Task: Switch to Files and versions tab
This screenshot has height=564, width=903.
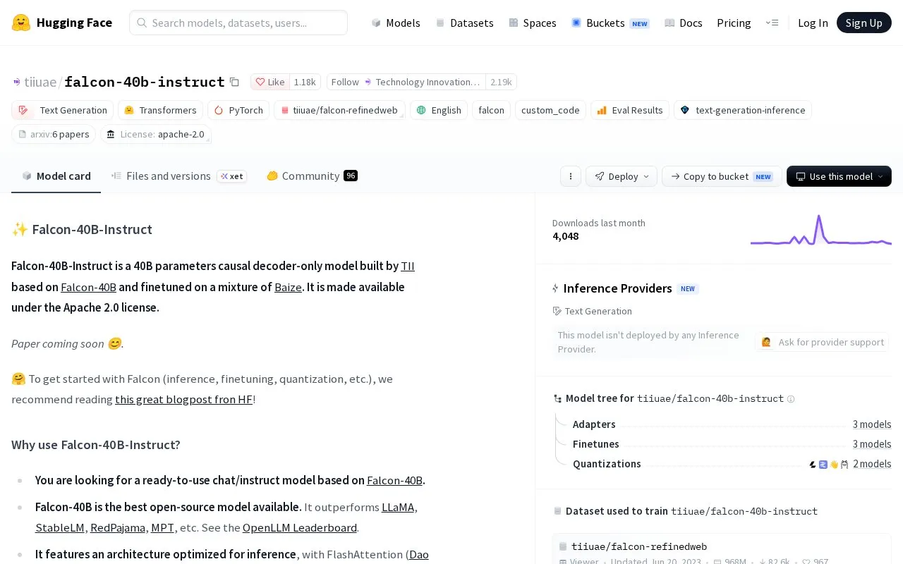Action: point(179,176)
